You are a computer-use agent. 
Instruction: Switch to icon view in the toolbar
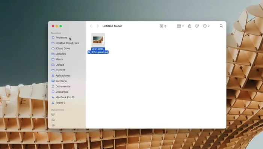coord(161,26)
